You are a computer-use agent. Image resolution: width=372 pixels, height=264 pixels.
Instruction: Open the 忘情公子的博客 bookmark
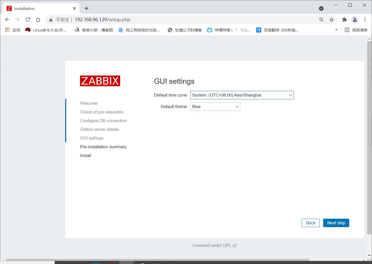point(185,30)
